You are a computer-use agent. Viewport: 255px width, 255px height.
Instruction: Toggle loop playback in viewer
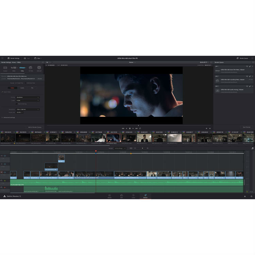(x=140, y=129)
